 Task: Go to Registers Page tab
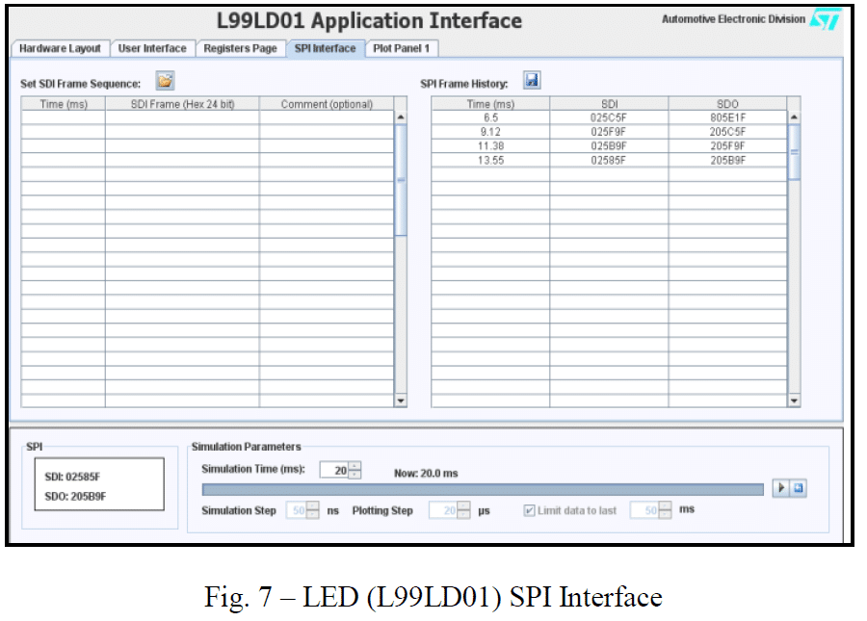[x=240, y=48]
